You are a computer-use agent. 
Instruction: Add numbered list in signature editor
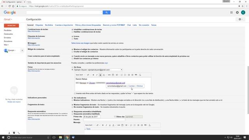pos(122,75)
